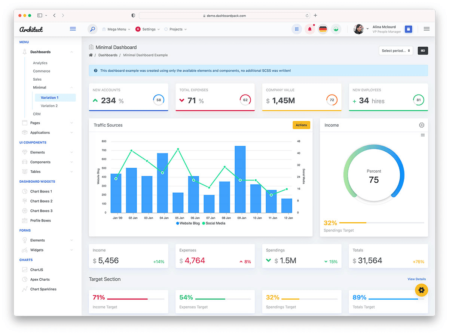Screen dimensions: 449x334
Task: Open the Income panel settings gear
Action: click(422, 125)
